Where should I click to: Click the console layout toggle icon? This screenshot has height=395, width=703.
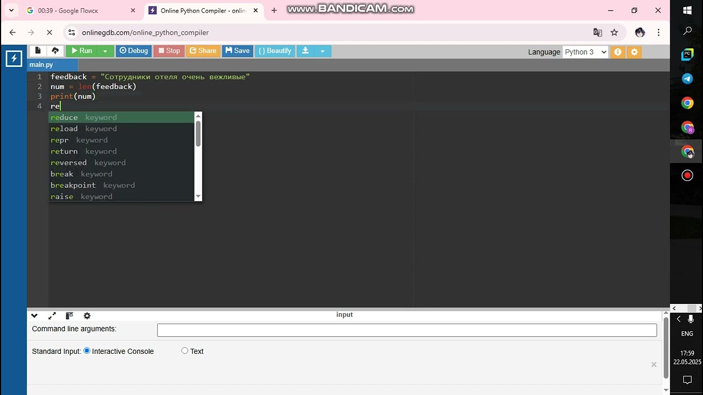pos(69,316)
